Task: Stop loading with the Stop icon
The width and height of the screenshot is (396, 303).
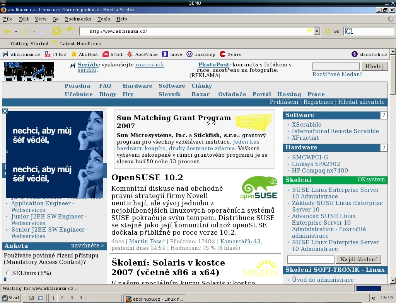Action: coord(57,31)
